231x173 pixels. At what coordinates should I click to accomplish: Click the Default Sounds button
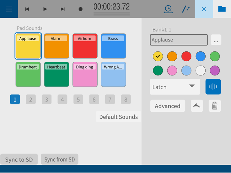pyautogui.click(x=118, y=117)
